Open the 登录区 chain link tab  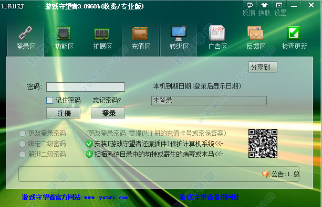[25, 38]
